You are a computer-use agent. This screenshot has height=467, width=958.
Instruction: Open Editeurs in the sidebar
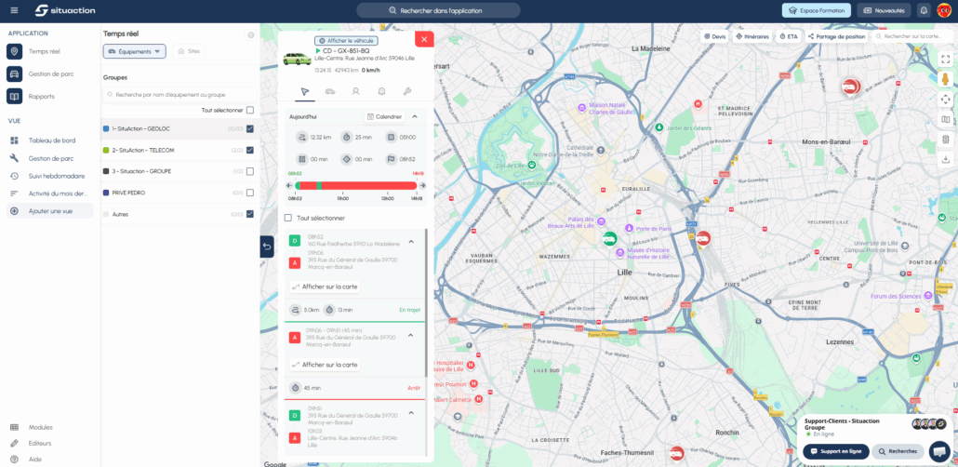coord(40,443)
